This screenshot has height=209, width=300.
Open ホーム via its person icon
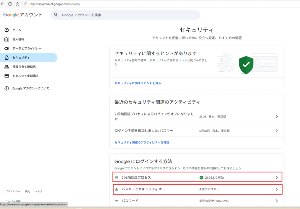pos(7,30)
